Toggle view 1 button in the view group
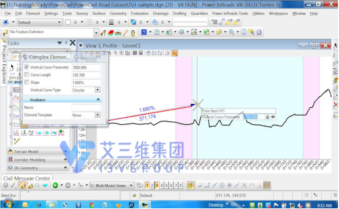Image resolution: width=339 pixels, height=209 pixels. click(147, 185)
